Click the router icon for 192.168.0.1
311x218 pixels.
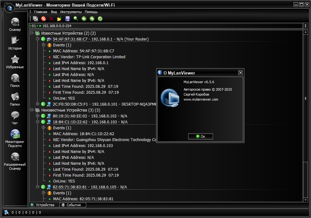pos(49,39)
